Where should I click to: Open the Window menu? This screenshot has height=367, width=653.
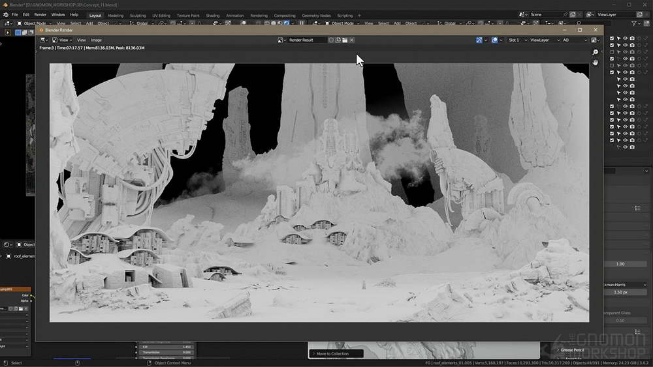[58, 14]
